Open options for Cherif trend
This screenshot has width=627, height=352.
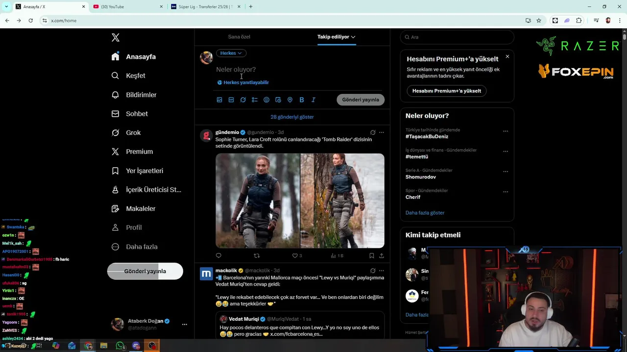pos(506,192)
